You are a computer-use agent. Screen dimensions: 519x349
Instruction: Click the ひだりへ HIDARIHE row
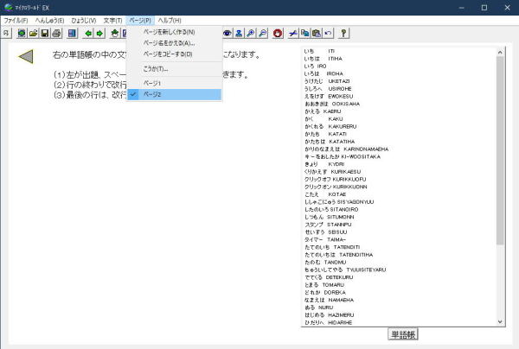pos(328,322)
